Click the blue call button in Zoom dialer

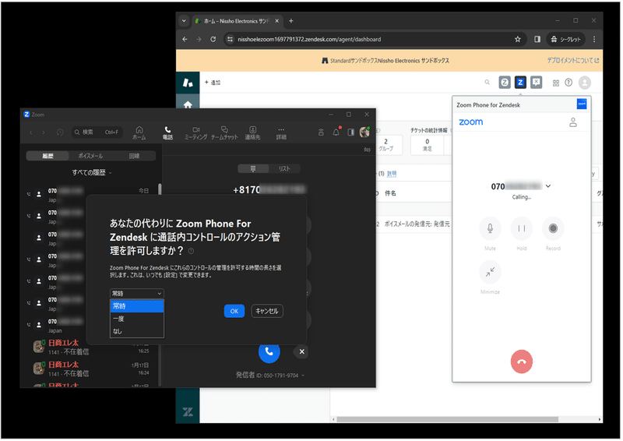point(269,353)
